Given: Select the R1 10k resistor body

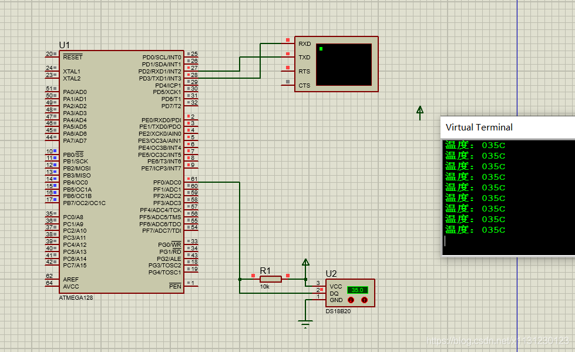Looking at the screenshot, I should coord(271,279).
